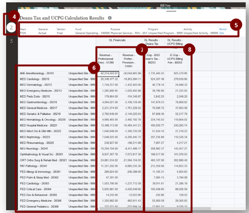
Task: Click the info icon beside the form title
Action: pos(110,18)
